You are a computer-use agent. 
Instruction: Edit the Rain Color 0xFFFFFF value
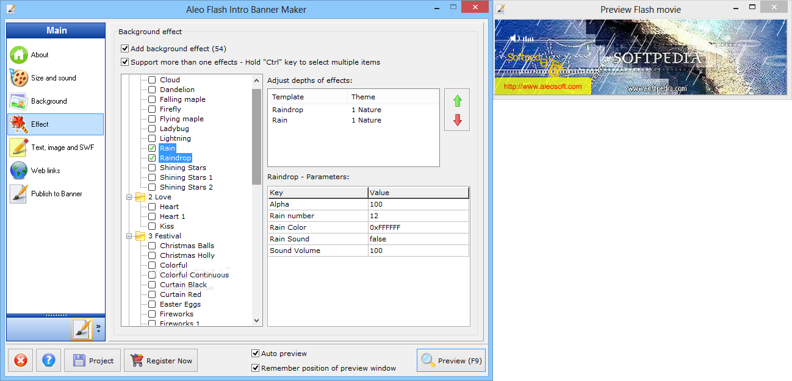[x=419, y=227]
